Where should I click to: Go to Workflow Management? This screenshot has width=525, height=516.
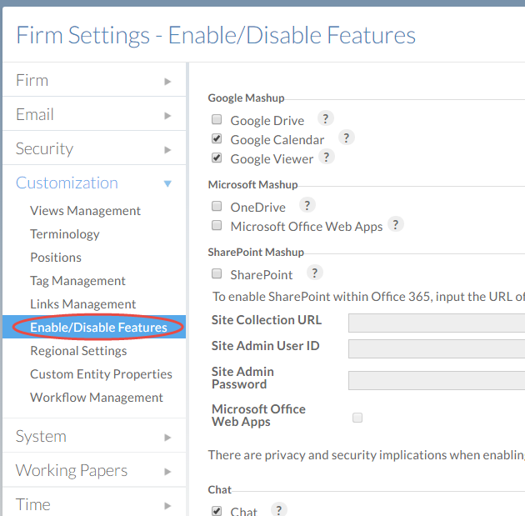97,398
